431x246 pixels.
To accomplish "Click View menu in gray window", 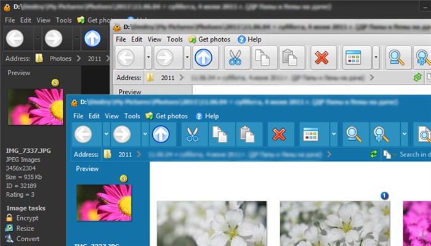I will tap(154, 39).
